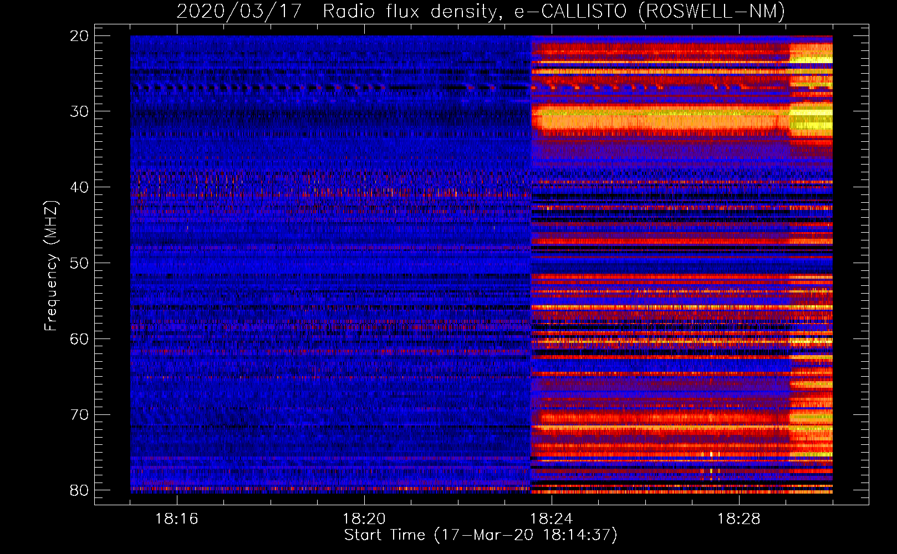Image resolution: width=897 pixels, height=554 pixels.
Task: Click the 18:20 time tick label
Action: 364,519
